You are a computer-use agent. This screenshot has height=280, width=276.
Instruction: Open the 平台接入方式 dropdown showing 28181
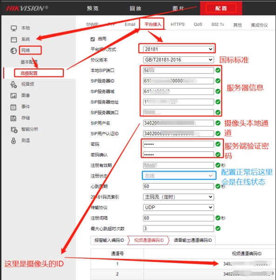tap(178, 49)
